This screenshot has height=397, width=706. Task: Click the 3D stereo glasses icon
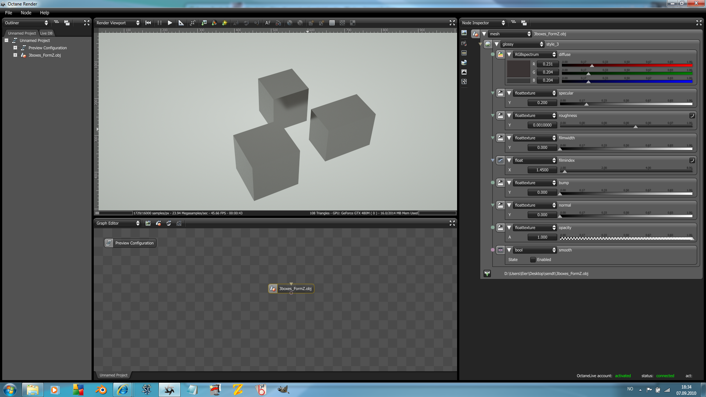pos(278,23)
